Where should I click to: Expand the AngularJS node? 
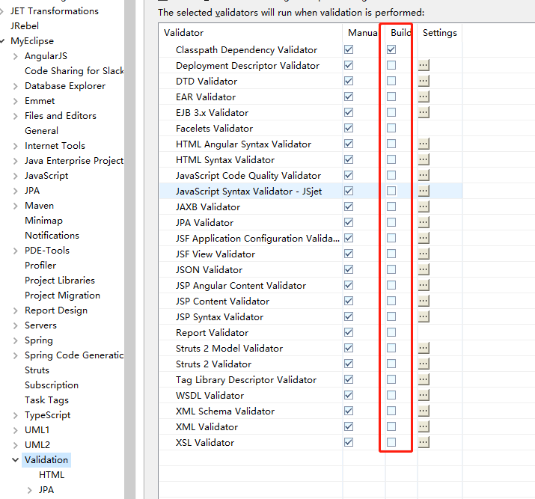pos(16,56)
